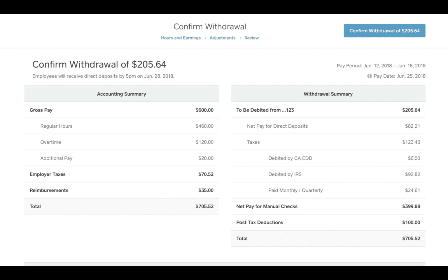The width and height of the screenshot is (448, 280).
Task: Click the chevron before Review
Action: coord(240,38)
